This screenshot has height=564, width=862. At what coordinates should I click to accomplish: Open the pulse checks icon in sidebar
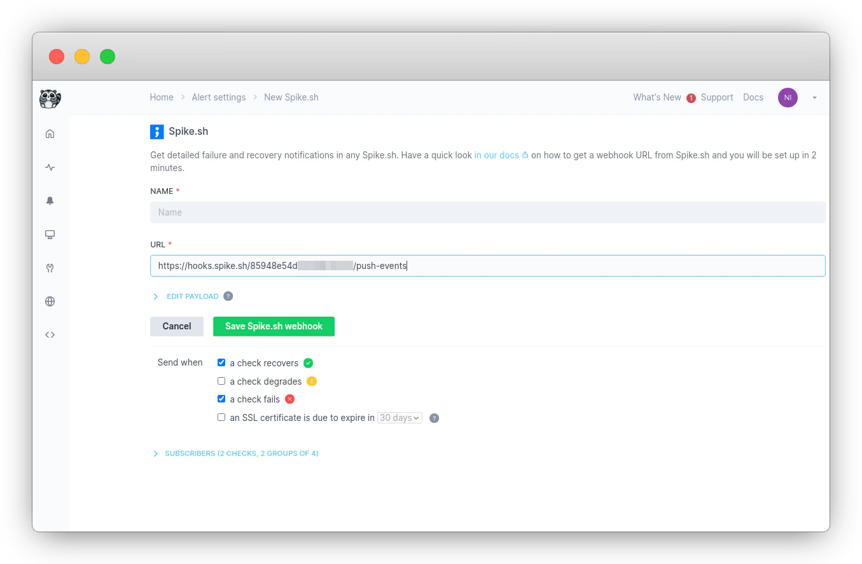tap(50, 167)
